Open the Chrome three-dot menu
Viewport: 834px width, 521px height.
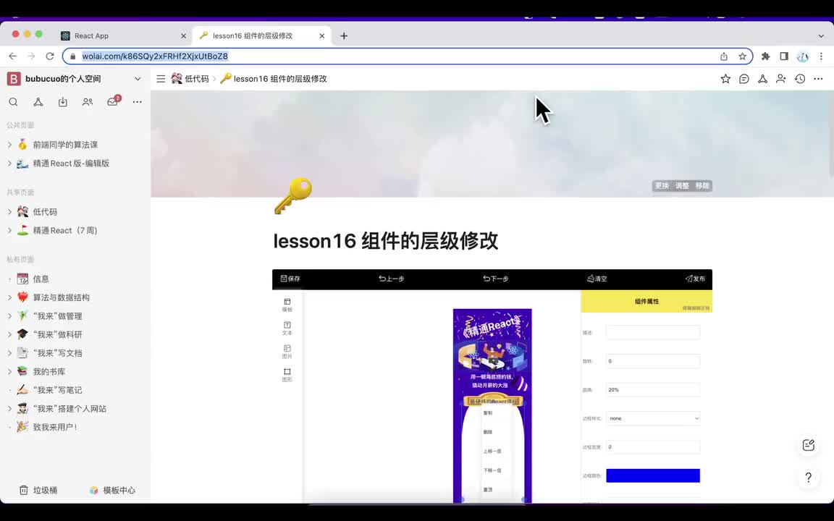click(x=821, y=56)
